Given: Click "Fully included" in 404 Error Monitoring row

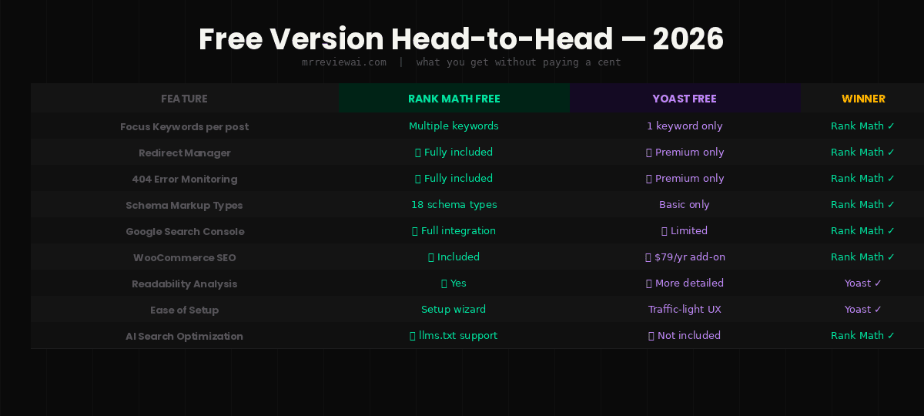Looking at the screenshot, I should pos(454,178).
